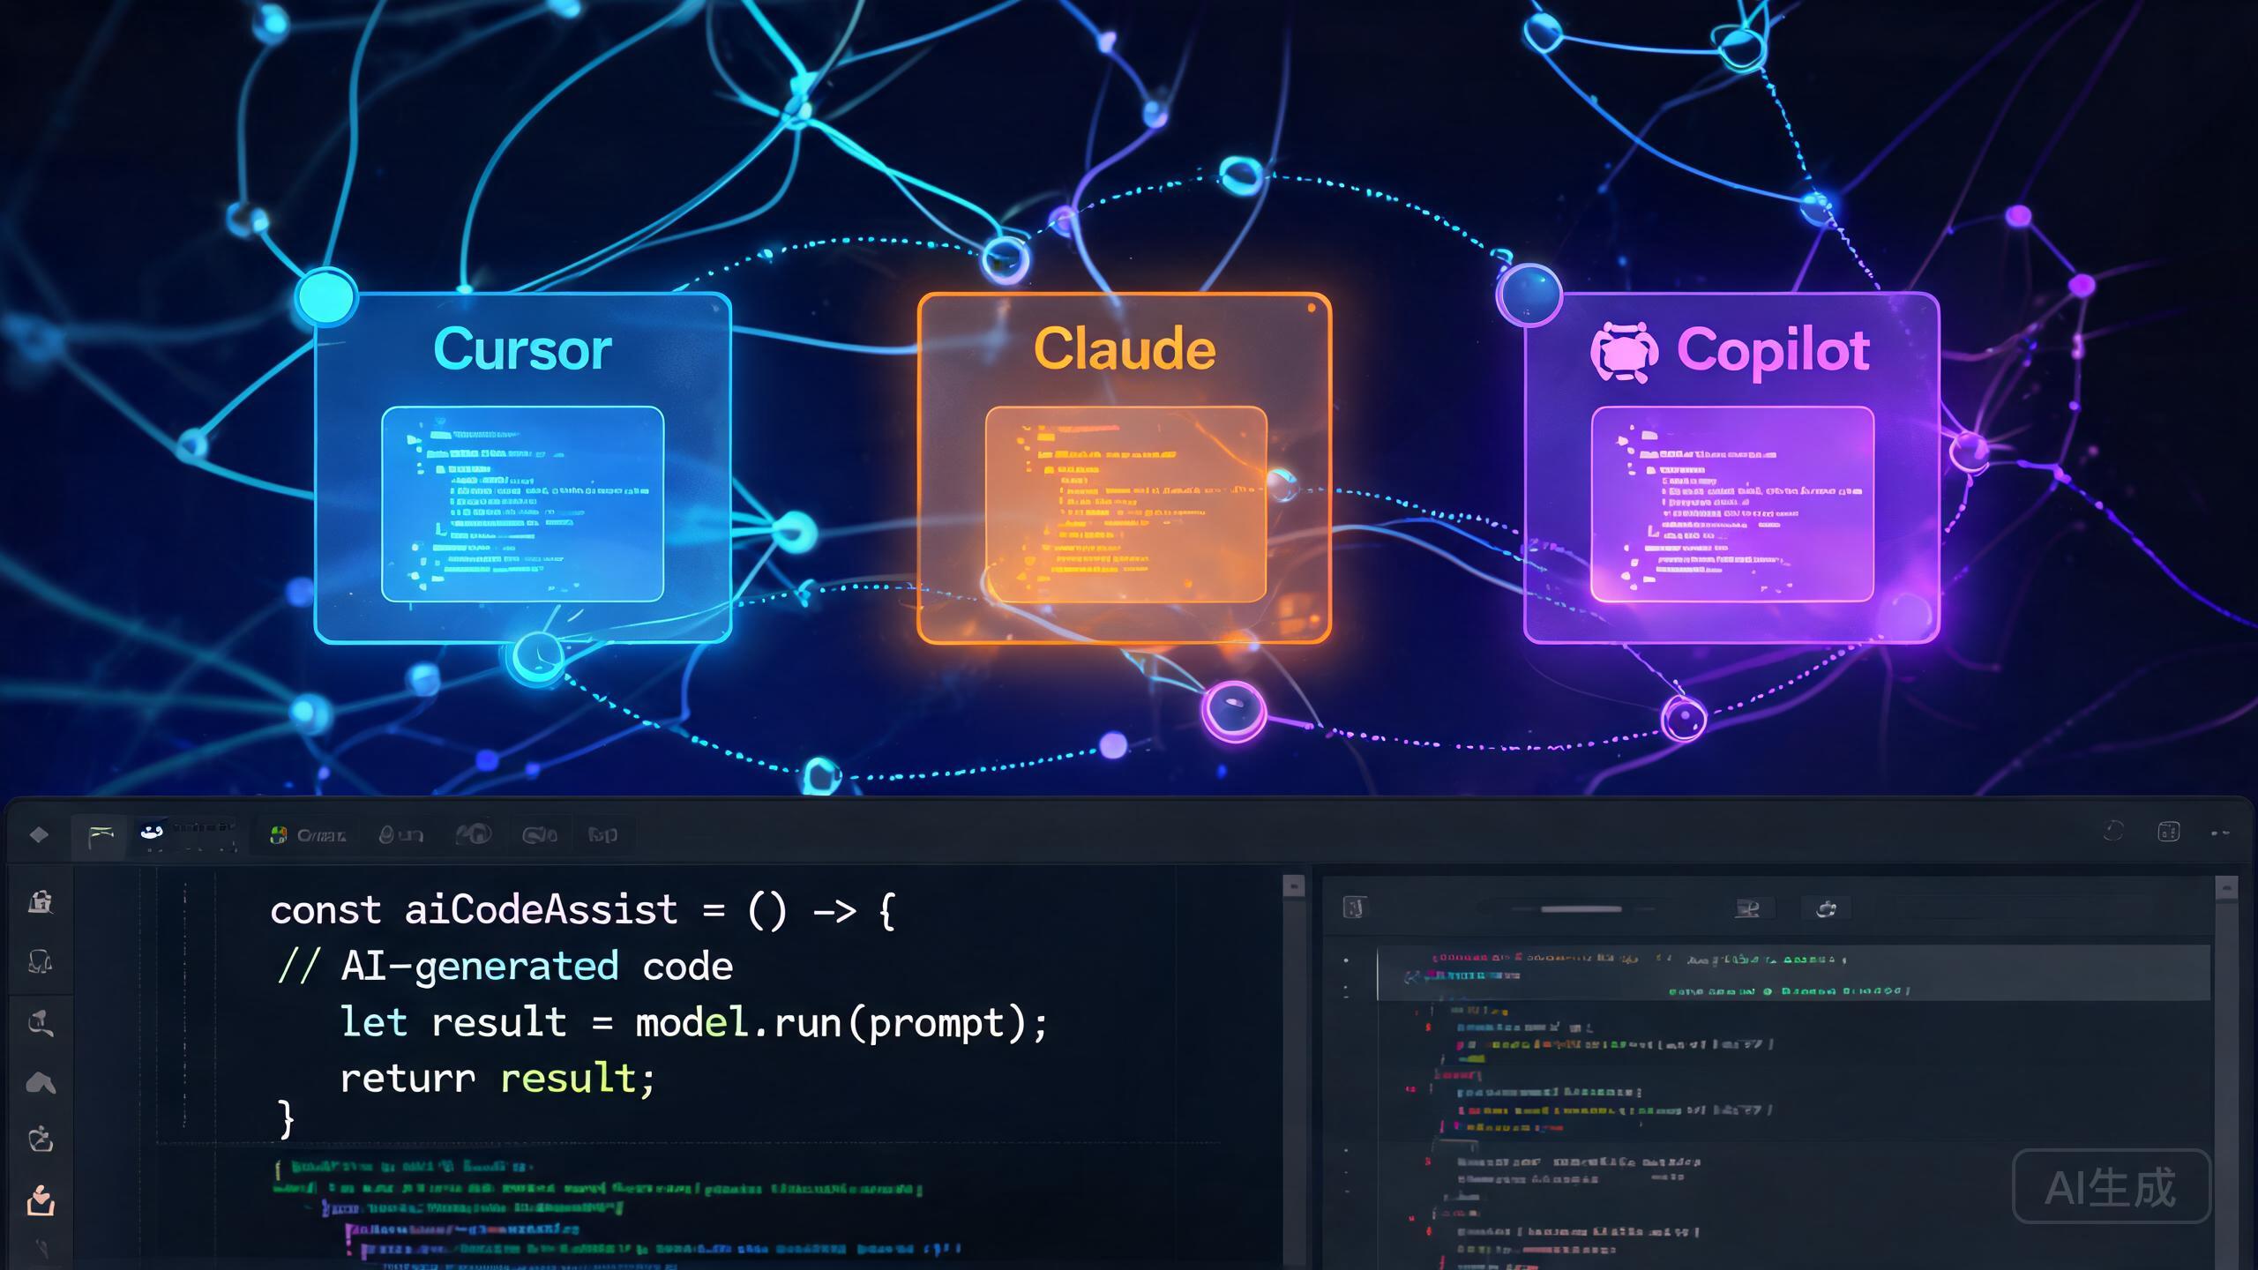This screenshot has height=1270, width=2258.
Task: Open the ellipsis menu at the title bar's right end
Action: pos(2221,833)
